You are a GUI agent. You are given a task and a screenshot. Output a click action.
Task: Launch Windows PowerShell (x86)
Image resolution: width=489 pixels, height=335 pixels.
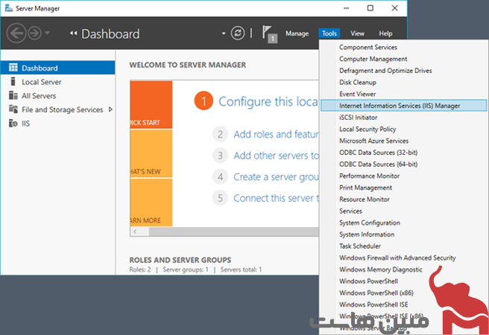[376, 293]
